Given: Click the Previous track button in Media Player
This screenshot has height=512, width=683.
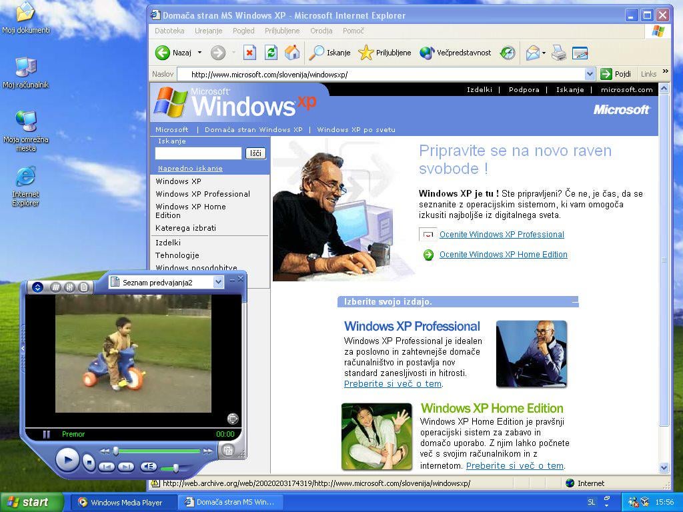Looking at the screenshot, I should [106, 467].
